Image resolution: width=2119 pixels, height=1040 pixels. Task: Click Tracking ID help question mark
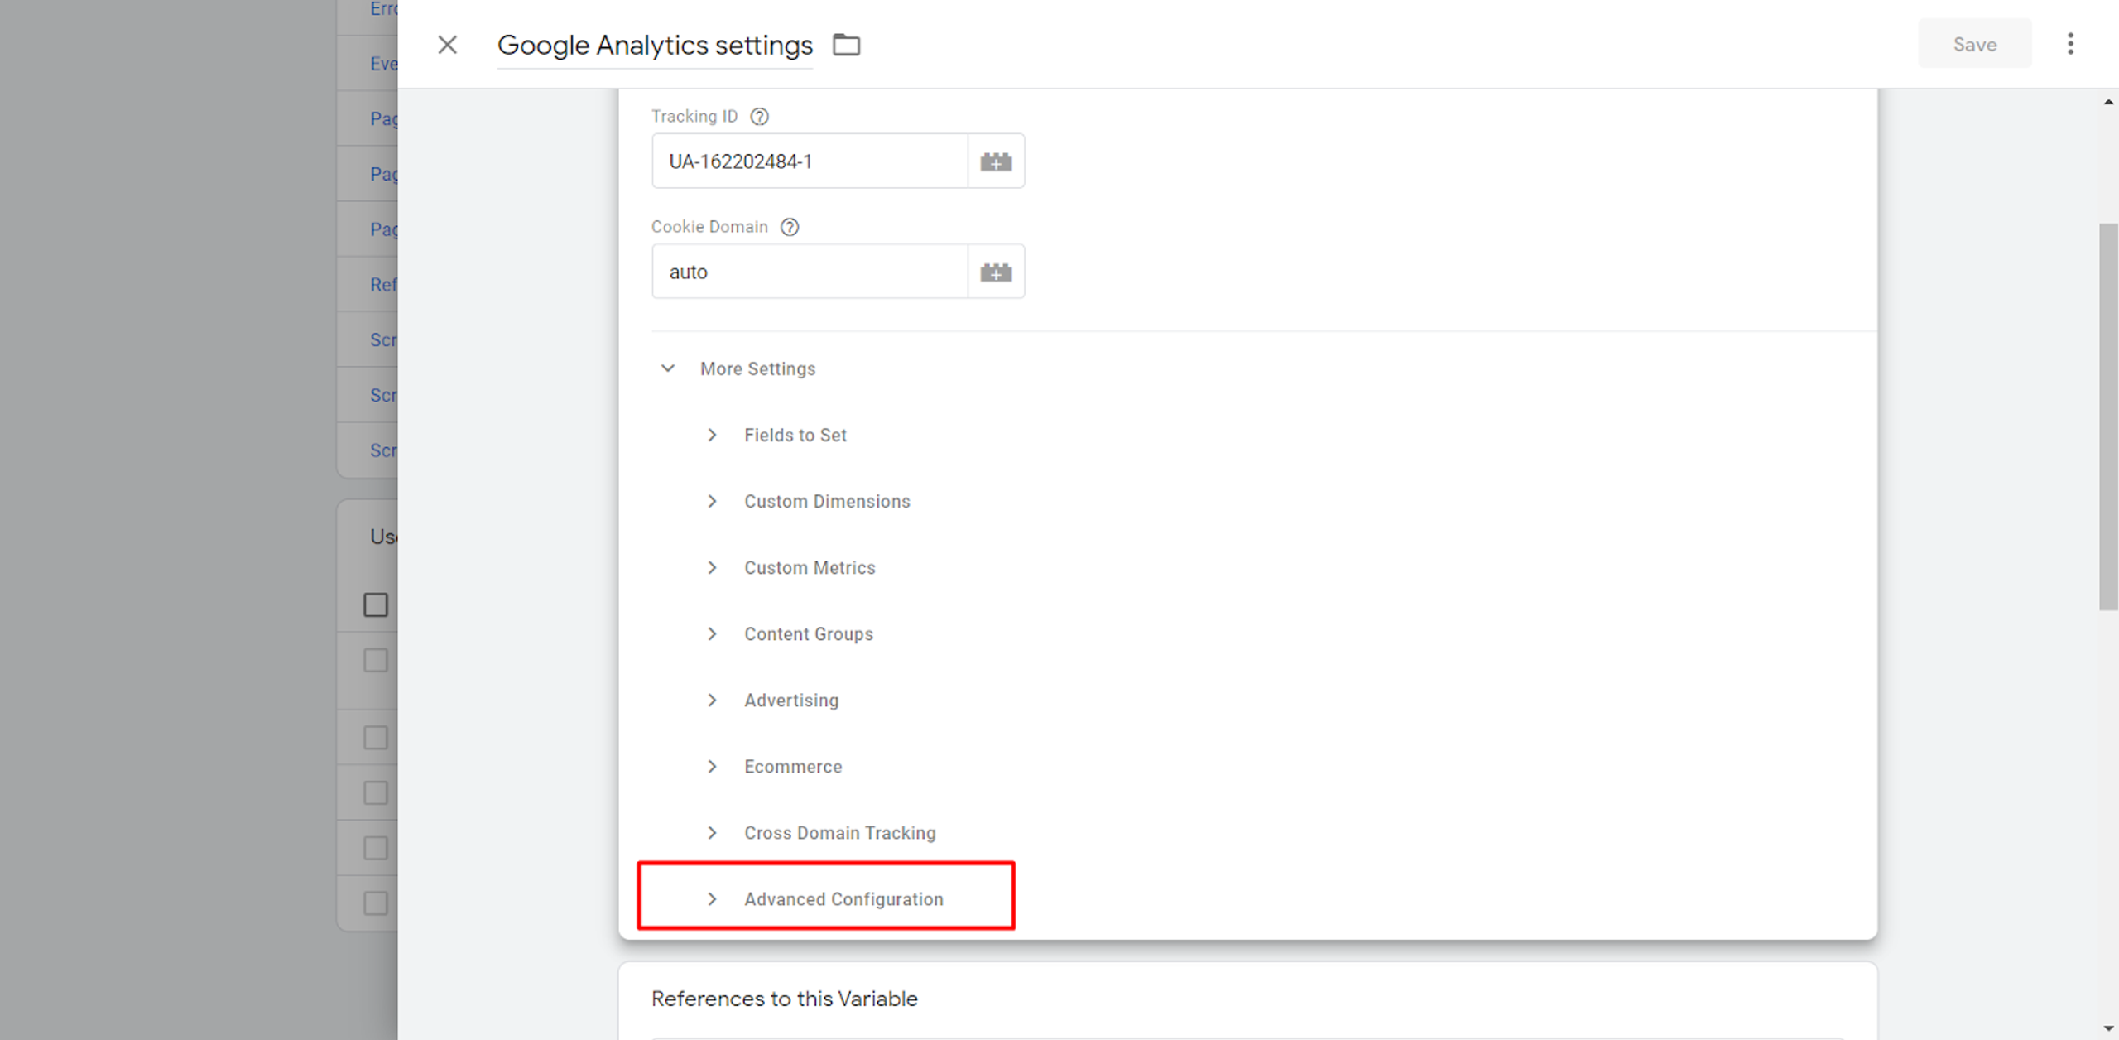(759, 117)
